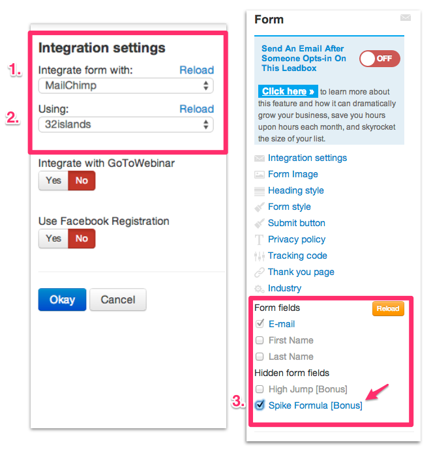The image size is (433, 453).
Task: Open the Submit button settings
Action: point(297,223)
